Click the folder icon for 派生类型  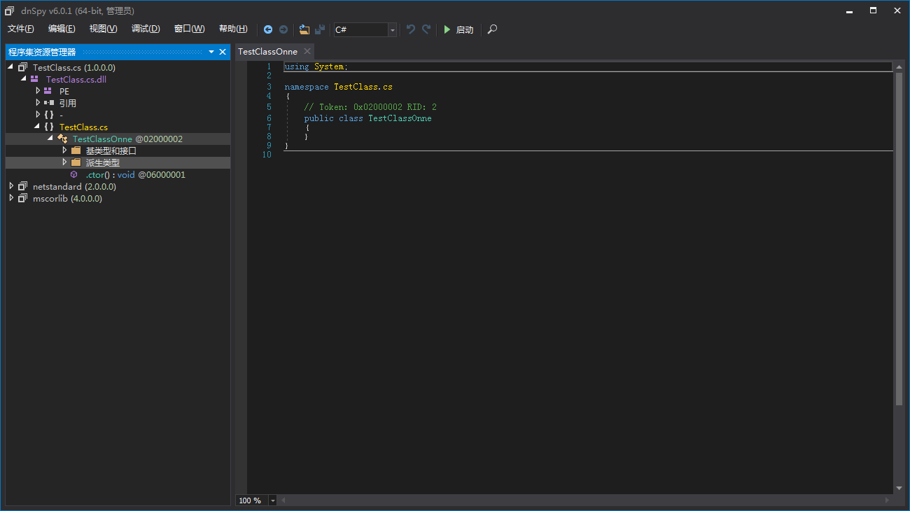(76, 163)
